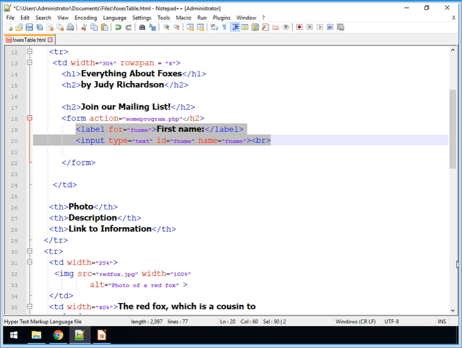462x348 pixels.
Task: Collapse the td fold marker on line 13
Action: [x=30, y=63]
